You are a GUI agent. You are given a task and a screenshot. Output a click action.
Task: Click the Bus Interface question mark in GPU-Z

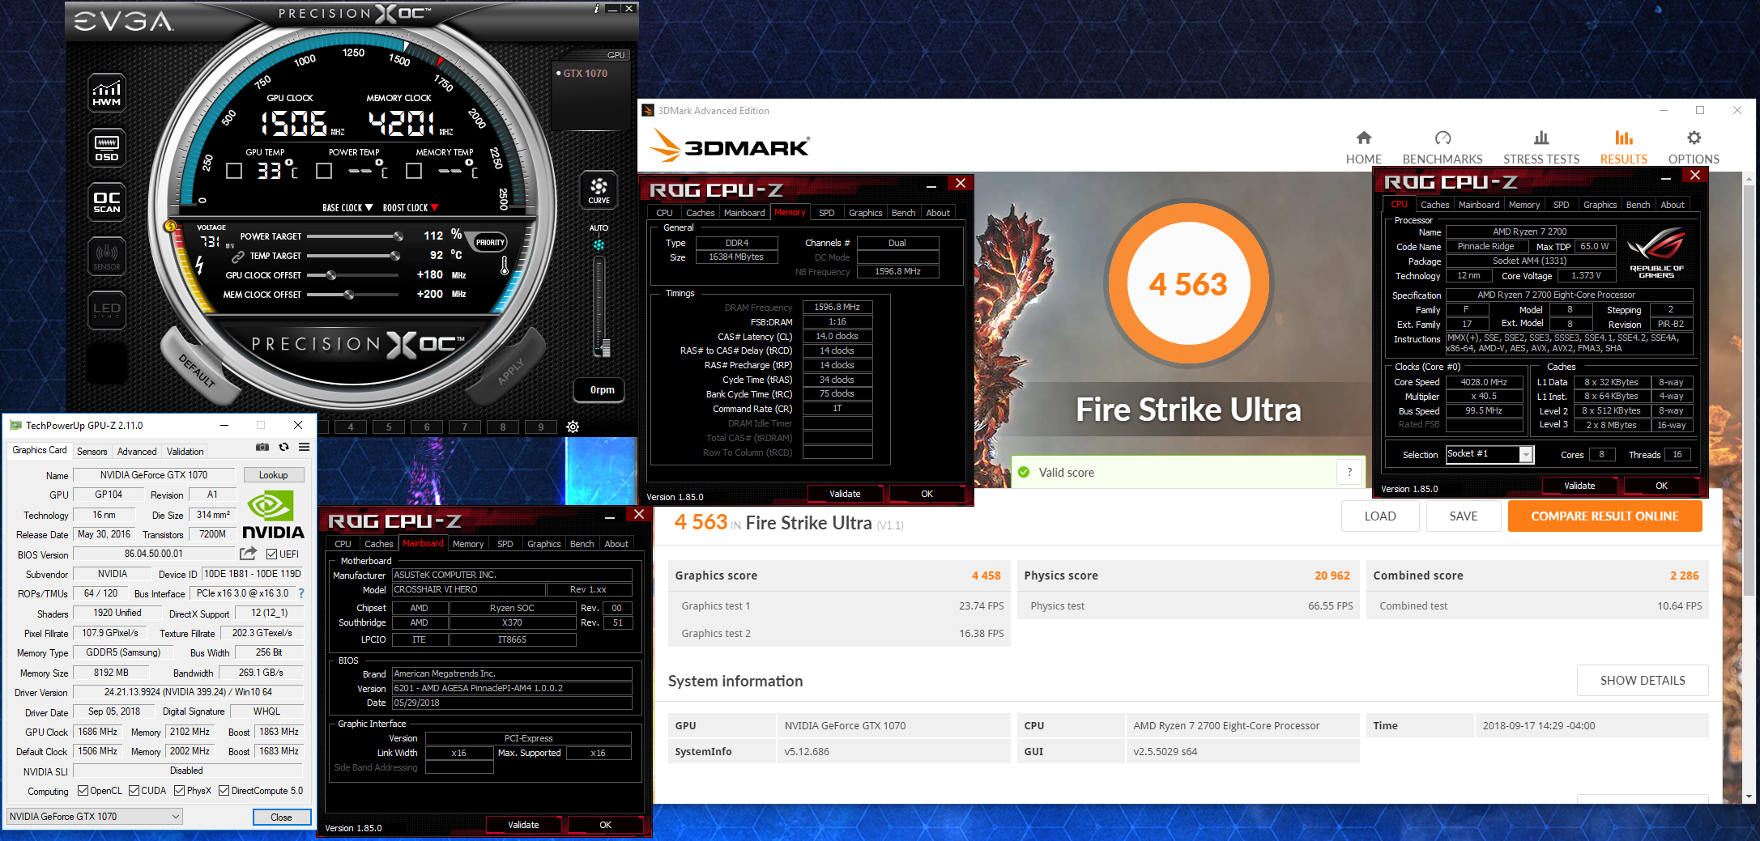click(x=301, y=593)
